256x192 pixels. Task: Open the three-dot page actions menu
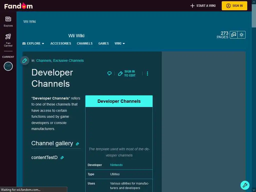pos(147,73)
